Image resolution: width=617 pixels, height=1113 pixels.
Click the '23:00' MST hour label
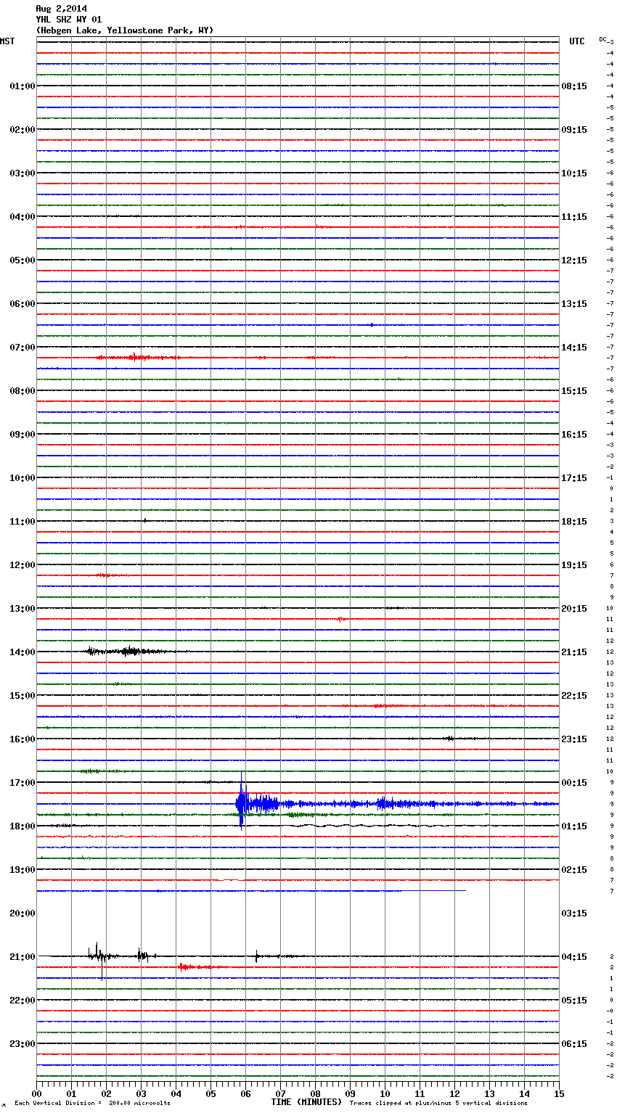[x=22, y=1044]
